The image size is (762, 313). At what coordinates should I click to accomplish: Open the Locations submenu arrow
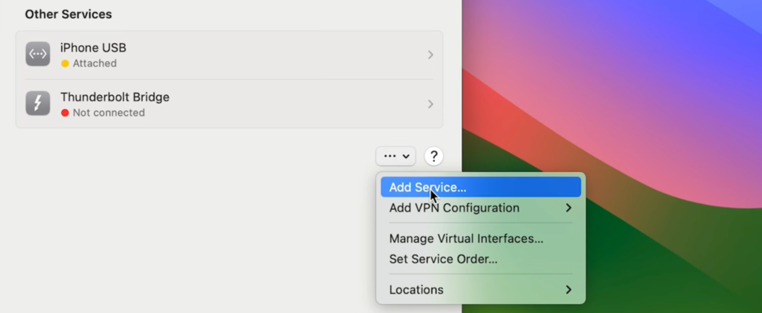568,290
